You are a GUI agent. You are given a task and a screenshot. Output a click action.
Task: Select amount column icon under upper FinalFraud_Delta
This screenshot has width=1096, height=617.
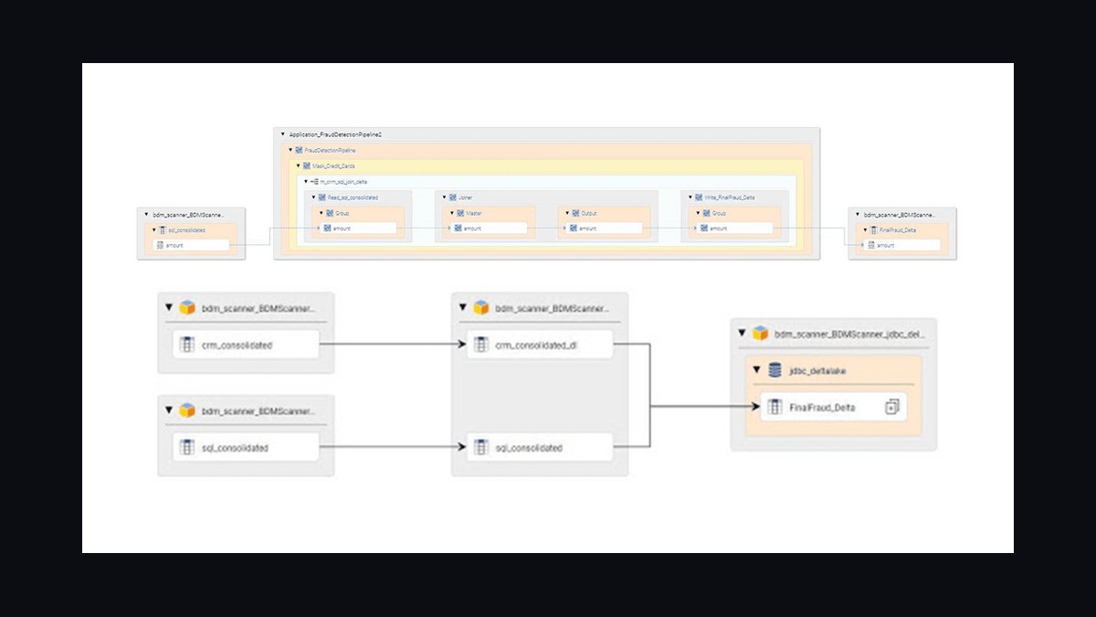[871, 245]
